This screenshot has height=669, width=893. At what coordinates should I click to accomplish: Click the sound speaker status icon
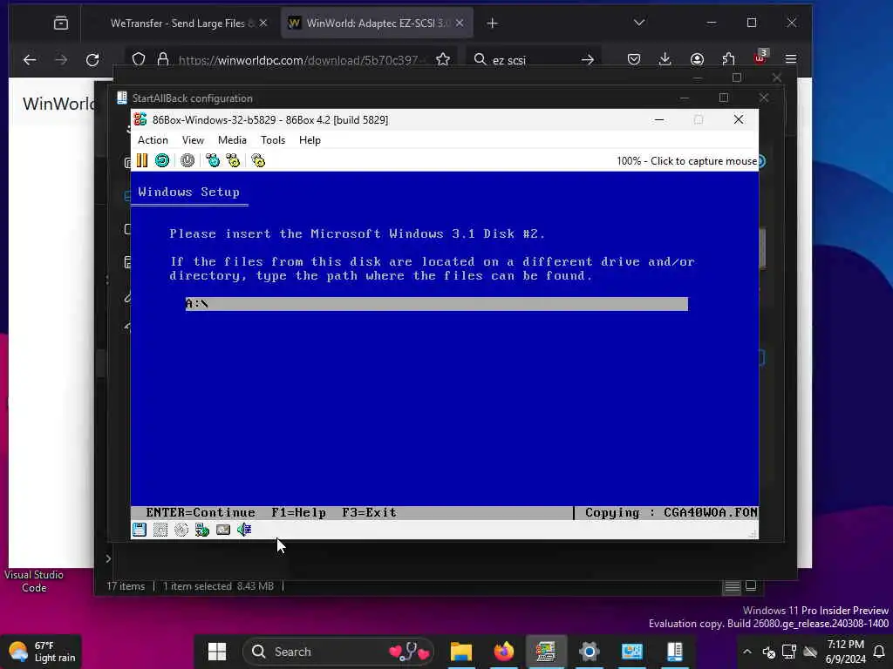point(244,530)
